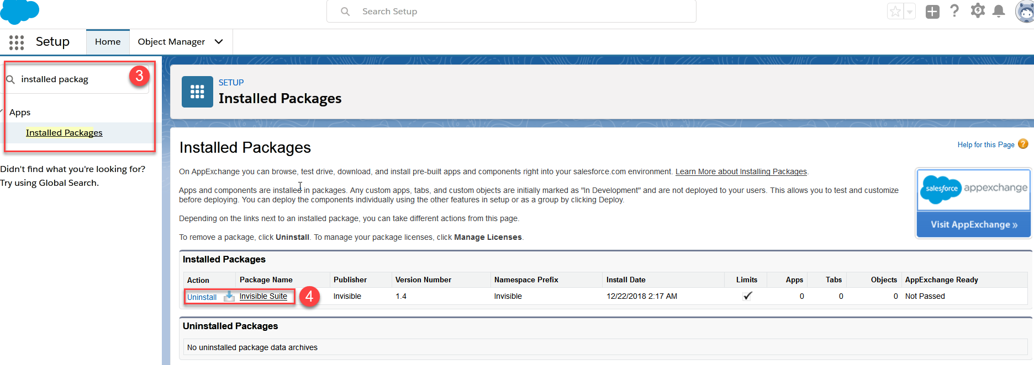Open the user profile avatar
This screenshot has height=365, width=1034.
pos(1025,12)
